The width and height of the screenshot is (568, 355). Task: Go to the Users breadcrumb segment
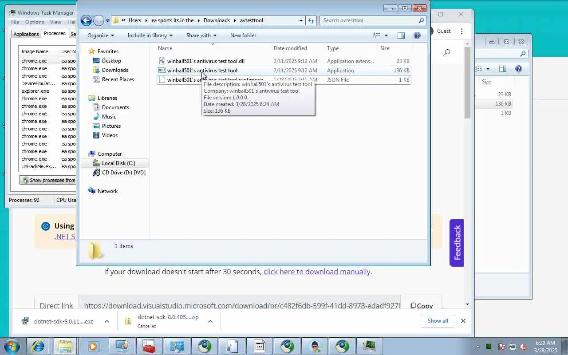click(x=135, y=20)
